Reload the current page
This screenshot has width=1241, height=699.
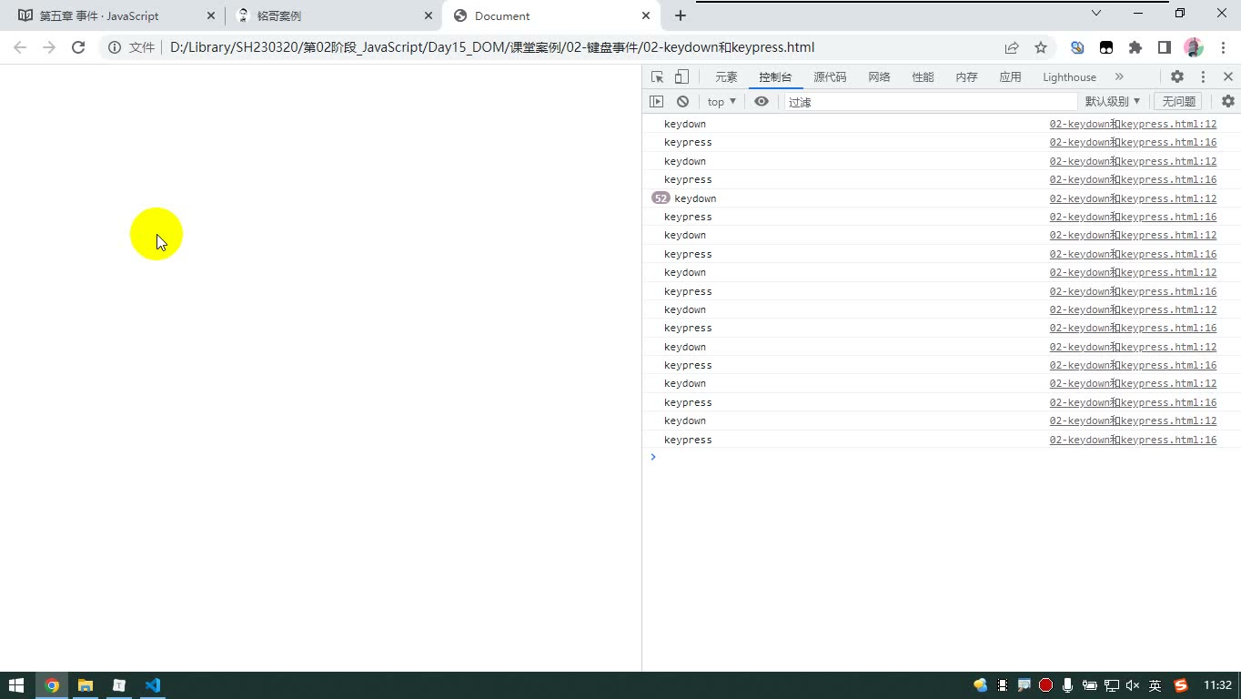[78, 47]
